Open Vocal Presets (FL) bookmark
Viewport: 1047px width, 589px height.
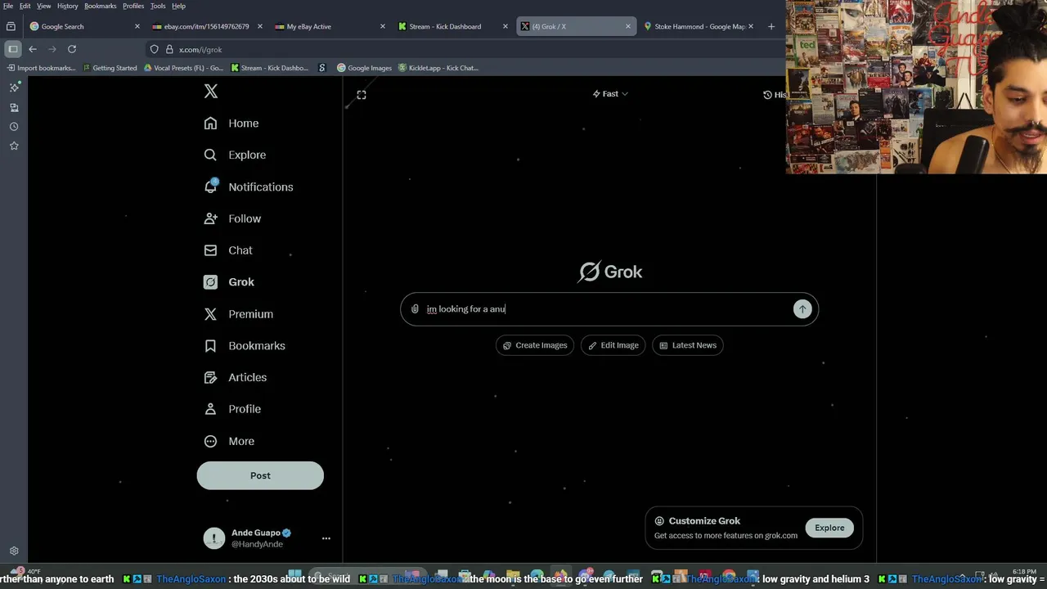183,68
